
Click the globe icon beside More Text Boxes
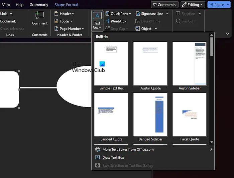(x=98, y=149)
